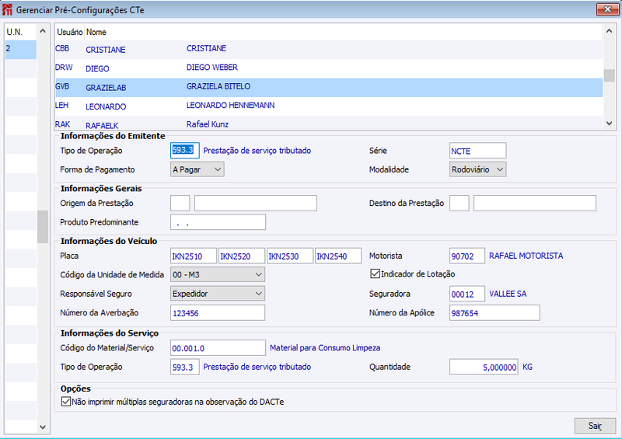Click the LEH user code
This screenshot has width=622, height=439.
[x=62, y=106]
